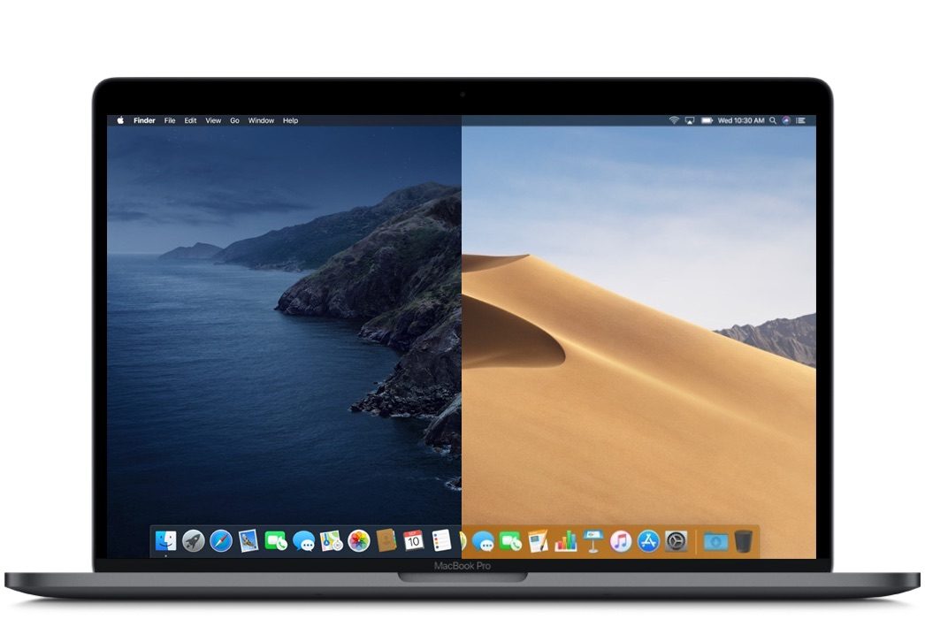Open App Store icon in Dock
Image resolution: width=925 pixels, height=619 pixels.
[x=648, y=540]
